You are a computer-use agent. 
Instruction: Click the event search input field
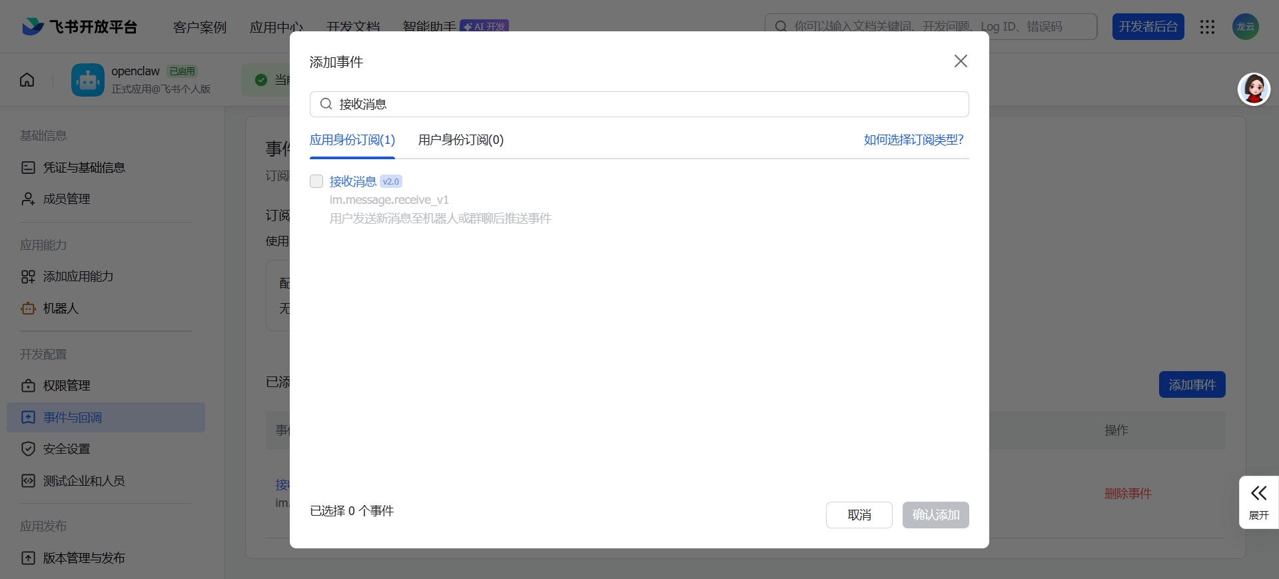pos(639,105)
